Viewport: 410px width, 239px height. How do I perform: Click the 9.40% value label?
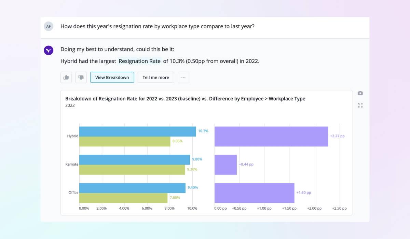point(193,187)
